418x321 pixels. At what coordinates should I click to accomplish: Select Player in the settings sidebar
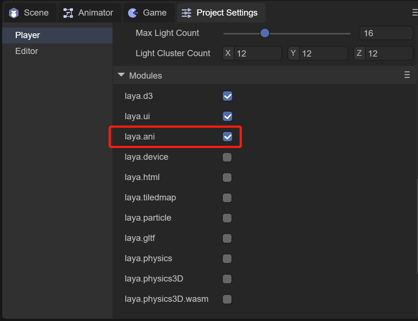click(28, 35)
